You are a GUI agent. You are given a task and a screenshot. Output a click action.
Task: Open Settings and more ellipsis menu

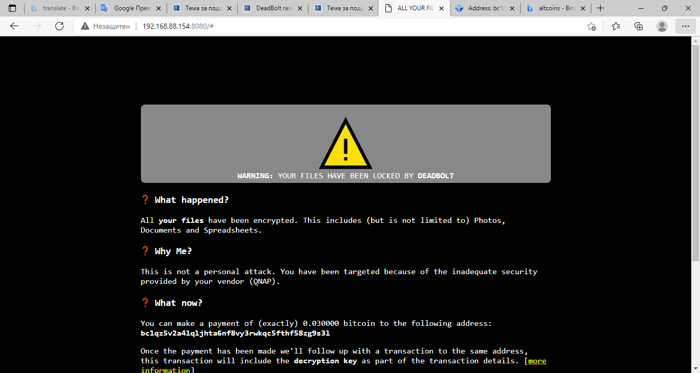(x=685, y=26)
